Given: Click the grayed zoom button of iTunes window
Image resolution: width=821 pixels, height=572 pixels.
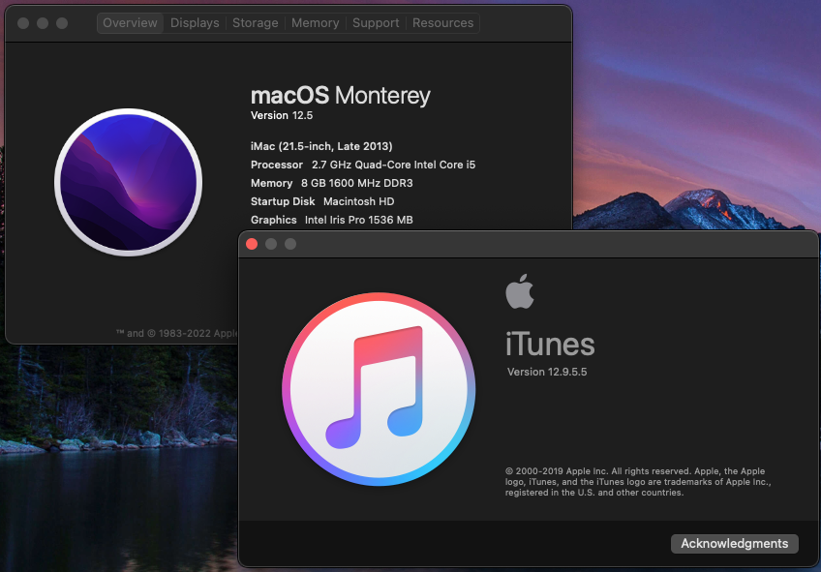Looking at the screenshot, I should pyautogui.click(x=290, y=245).
